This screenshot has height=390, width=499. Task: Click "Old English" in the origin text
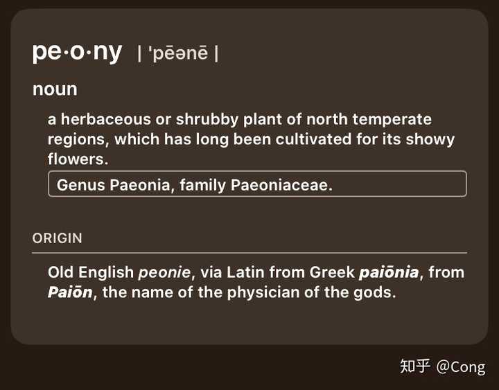[x=91, y=272]
